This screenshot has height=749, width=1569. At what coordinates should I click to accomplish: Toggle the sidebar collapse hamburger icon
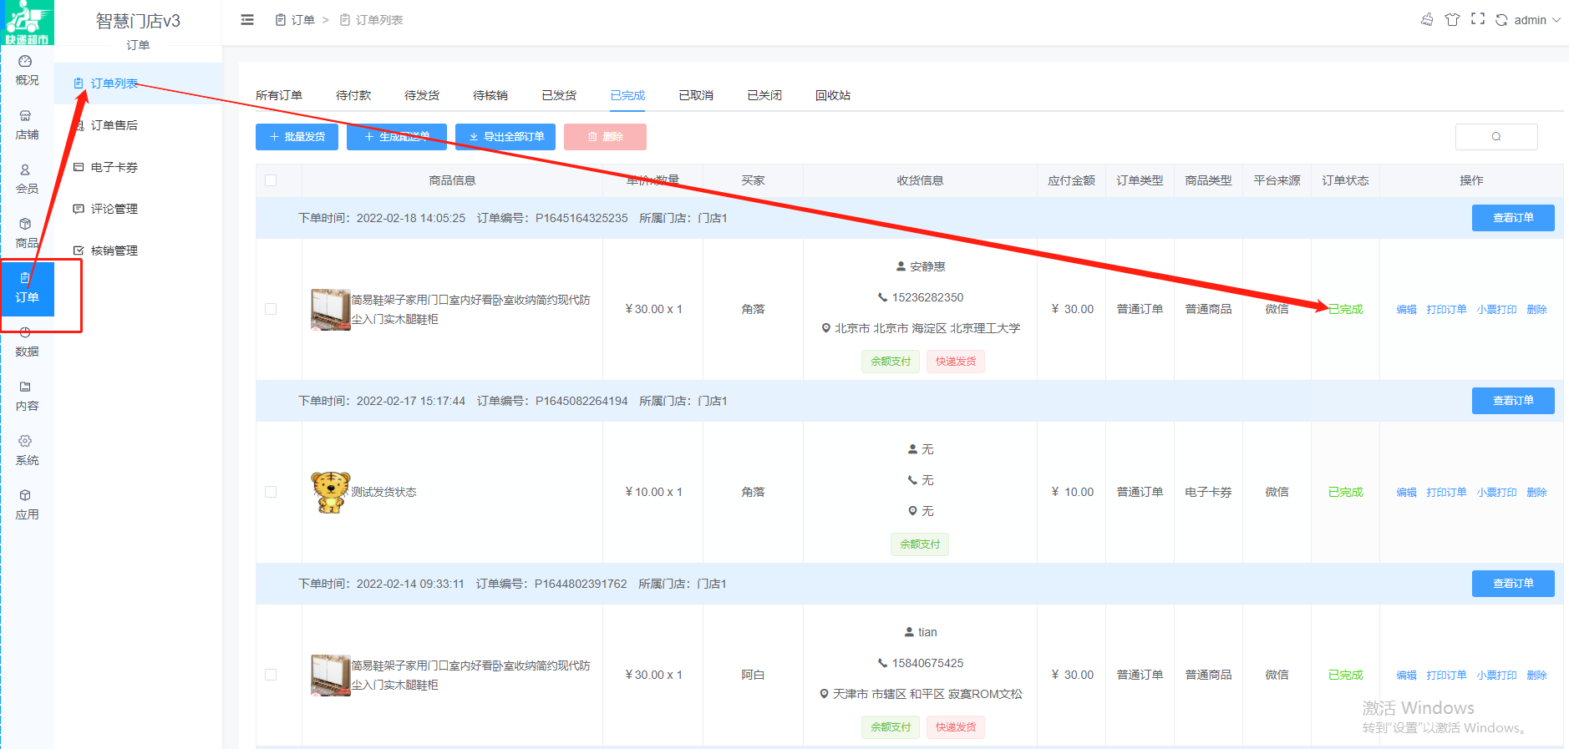247,20
